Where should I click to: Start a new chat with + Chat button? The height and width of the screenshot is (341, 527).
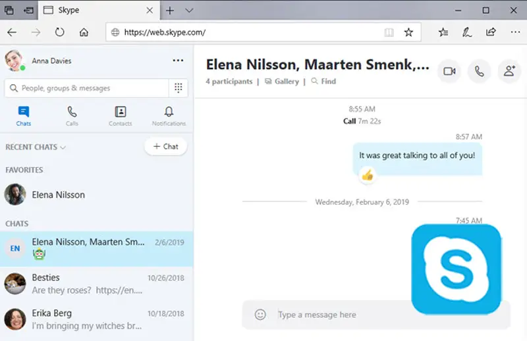pos(166,147)
